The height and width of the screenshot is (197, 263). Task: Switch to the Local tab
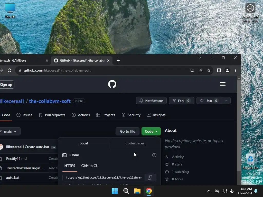click(84, 143)
